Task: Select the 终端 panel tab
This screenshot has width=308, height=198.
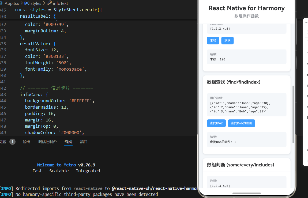Action: tap(68, 142)
